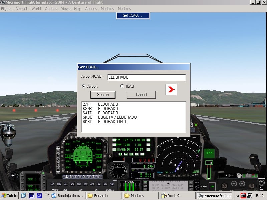Click the red arrow logo icon
This screenshot has height=200, width=267.
(171, 90)
